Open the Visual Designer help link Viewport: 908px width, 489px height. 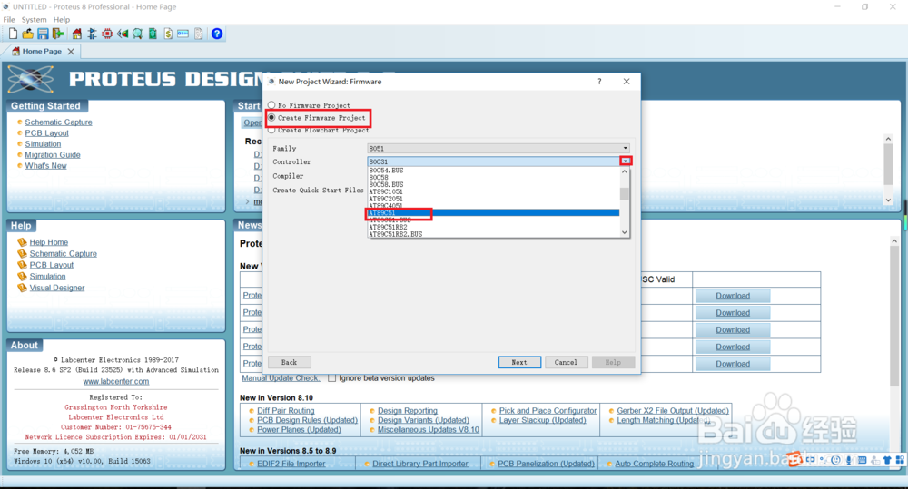(x=56, y=288)
